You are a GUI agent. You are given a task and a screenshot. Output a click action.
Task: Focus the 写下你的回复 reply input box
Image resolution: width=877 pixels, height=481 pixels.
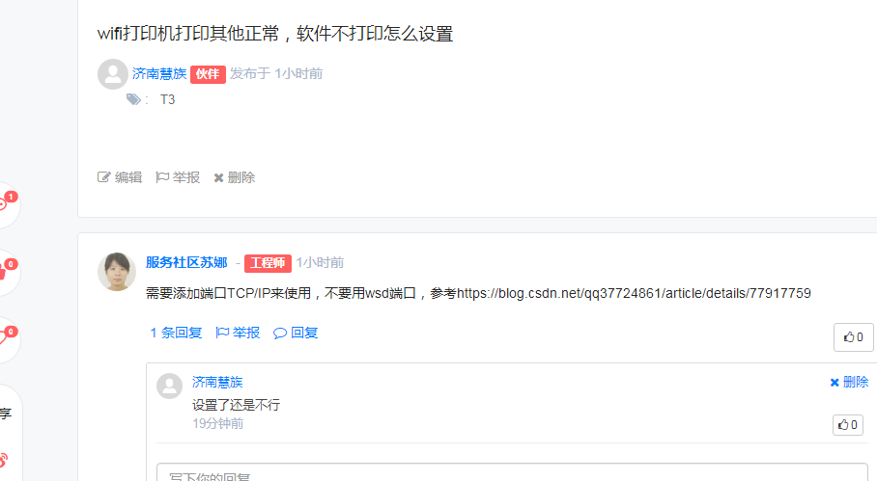[512, 472]
